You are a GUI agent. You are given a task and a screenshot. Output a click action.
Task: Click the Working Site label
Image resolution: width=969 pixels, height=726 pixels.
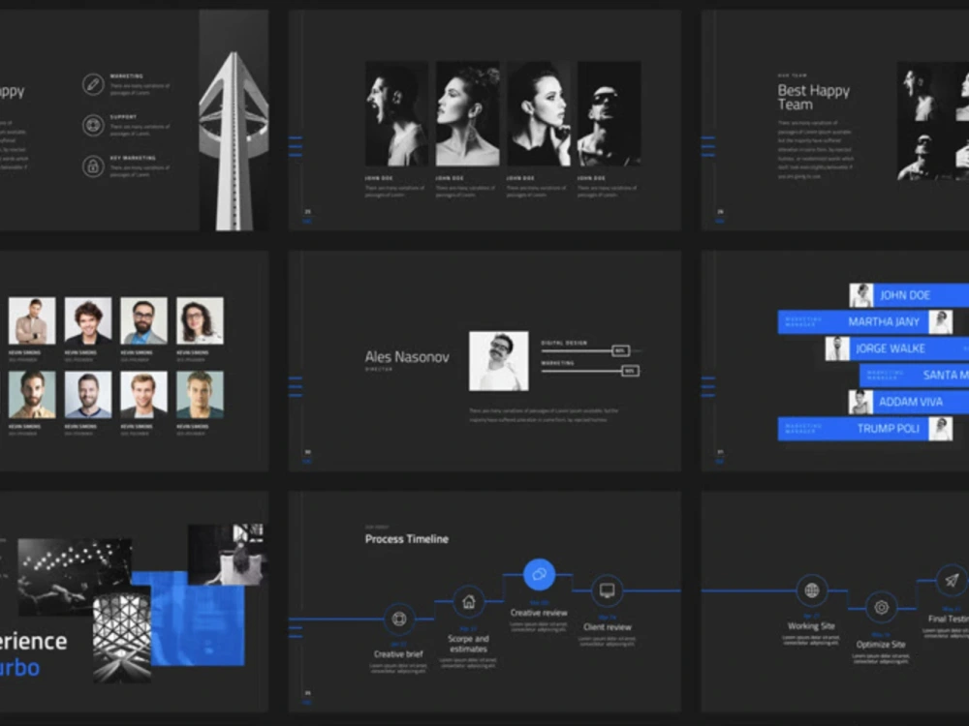811,626
